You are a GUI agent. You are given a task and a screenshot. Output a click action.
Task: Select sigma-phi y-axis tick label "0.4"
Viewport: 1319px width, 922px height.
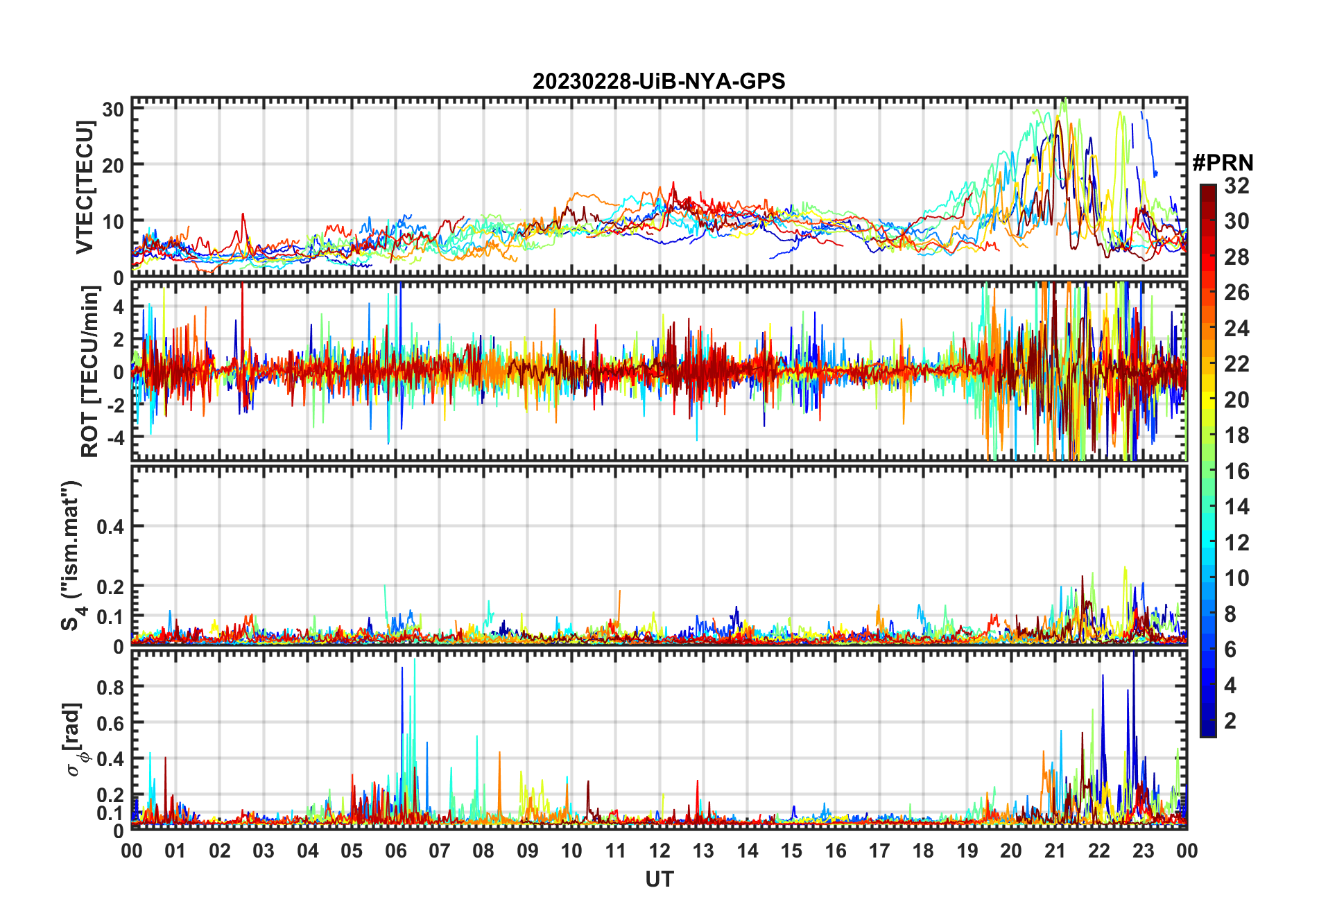[110, 759]
